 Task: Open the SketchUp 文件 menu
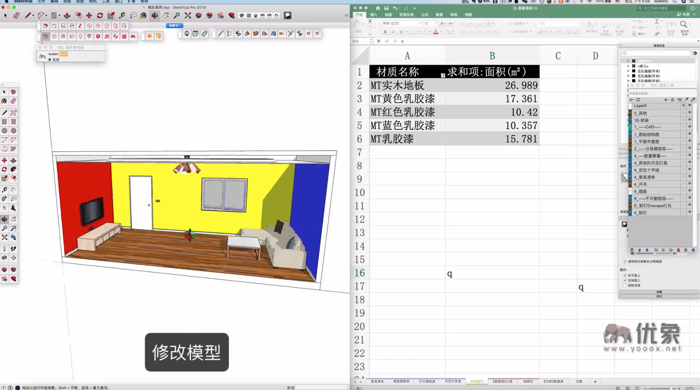41,2
